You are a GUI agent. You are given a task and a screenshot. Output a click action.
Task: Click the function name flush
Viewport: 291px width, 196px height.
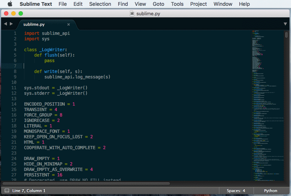[51, 55]
